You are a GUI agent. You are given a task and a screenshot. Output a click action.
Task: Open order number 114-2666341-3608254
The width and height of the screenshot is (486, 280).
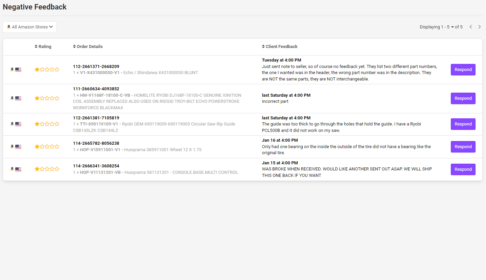pos(96,166)
